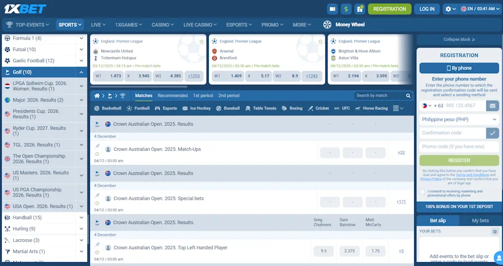Click the envelope send SMS icon
The height and width of the screenshot is (266, 503).
click(492, 106)
